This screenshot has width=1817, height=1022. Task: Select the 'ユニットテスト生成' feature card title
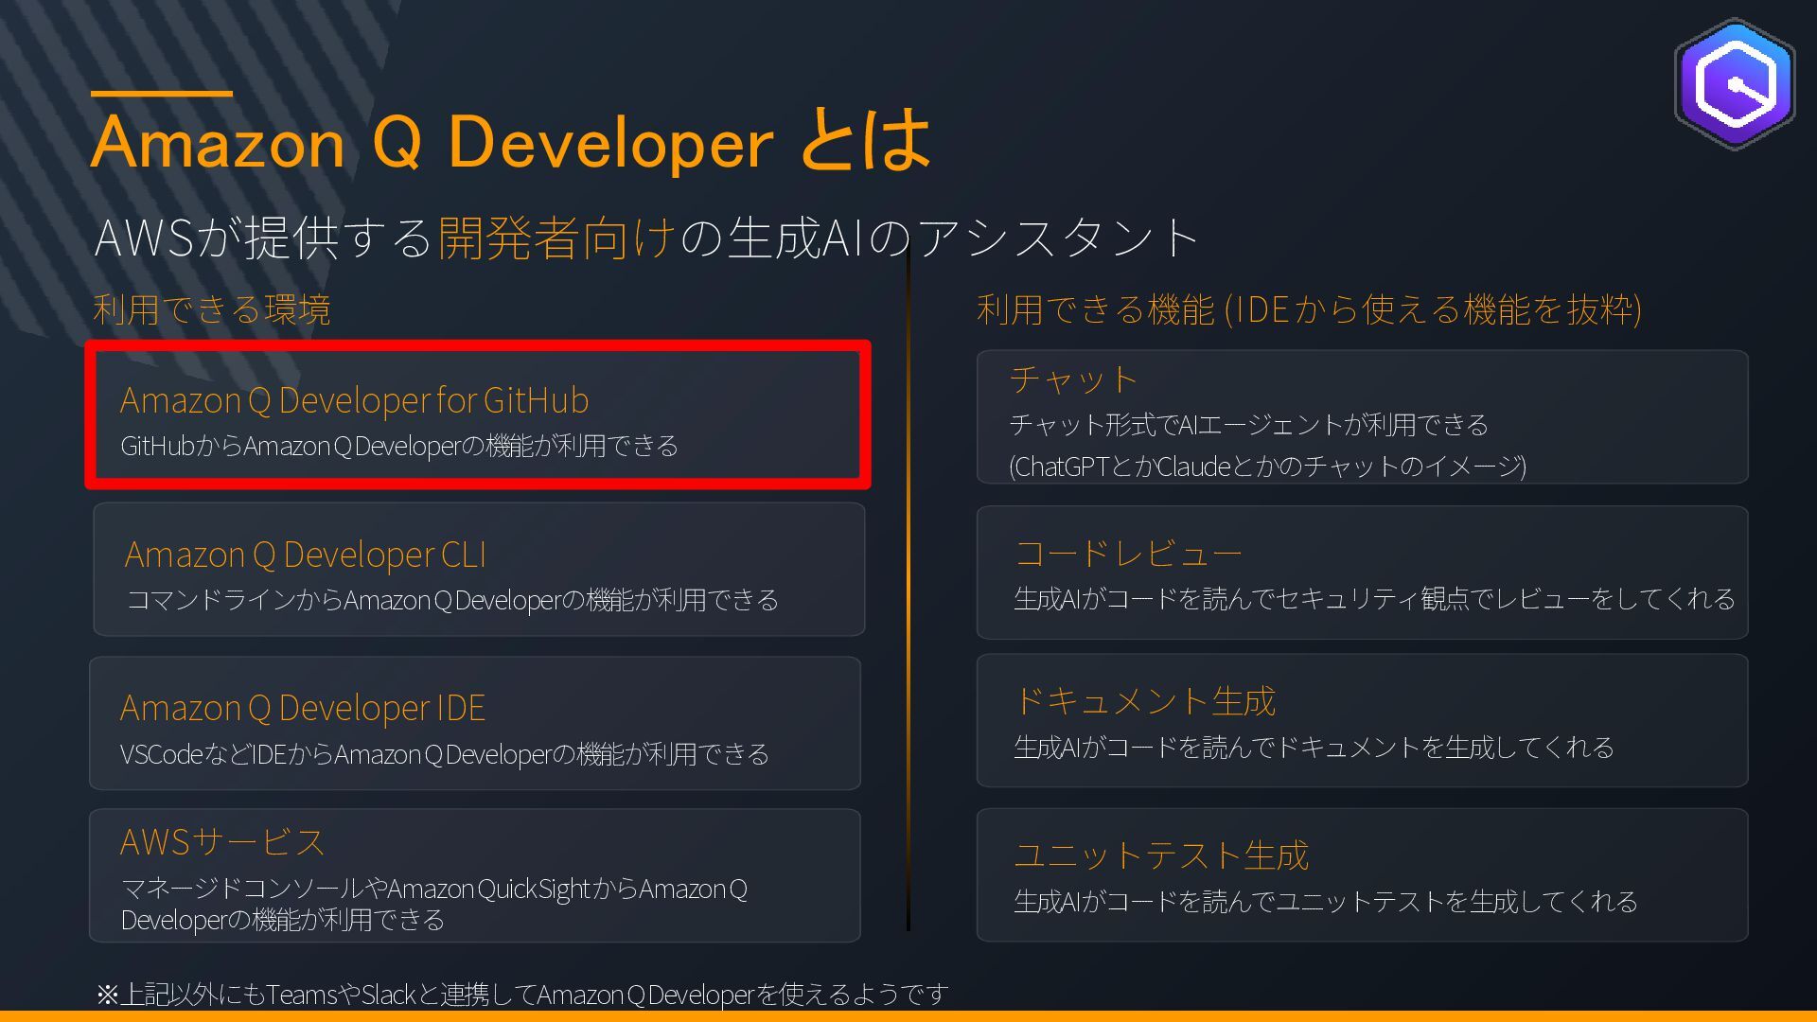(1161, 855)
